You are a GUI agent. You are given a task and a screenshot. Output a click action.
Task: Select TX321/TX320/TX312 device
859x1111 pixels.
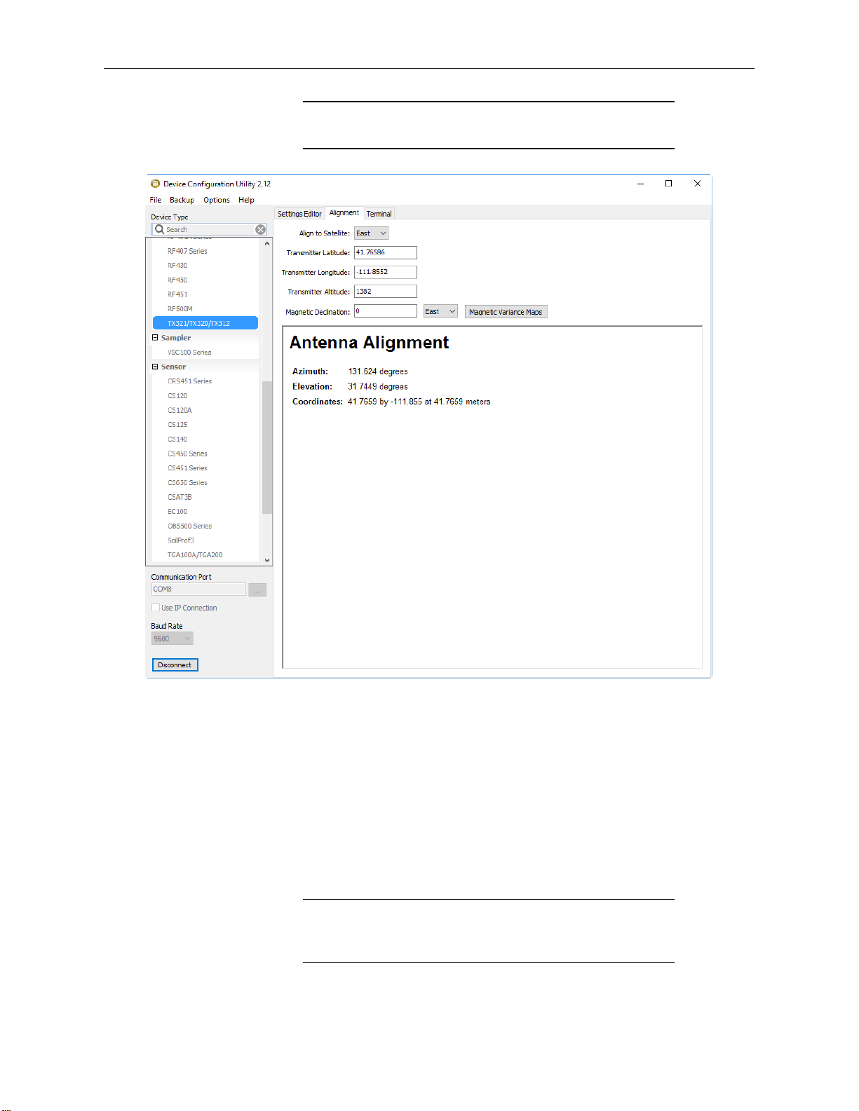click(x=205, y=323)
